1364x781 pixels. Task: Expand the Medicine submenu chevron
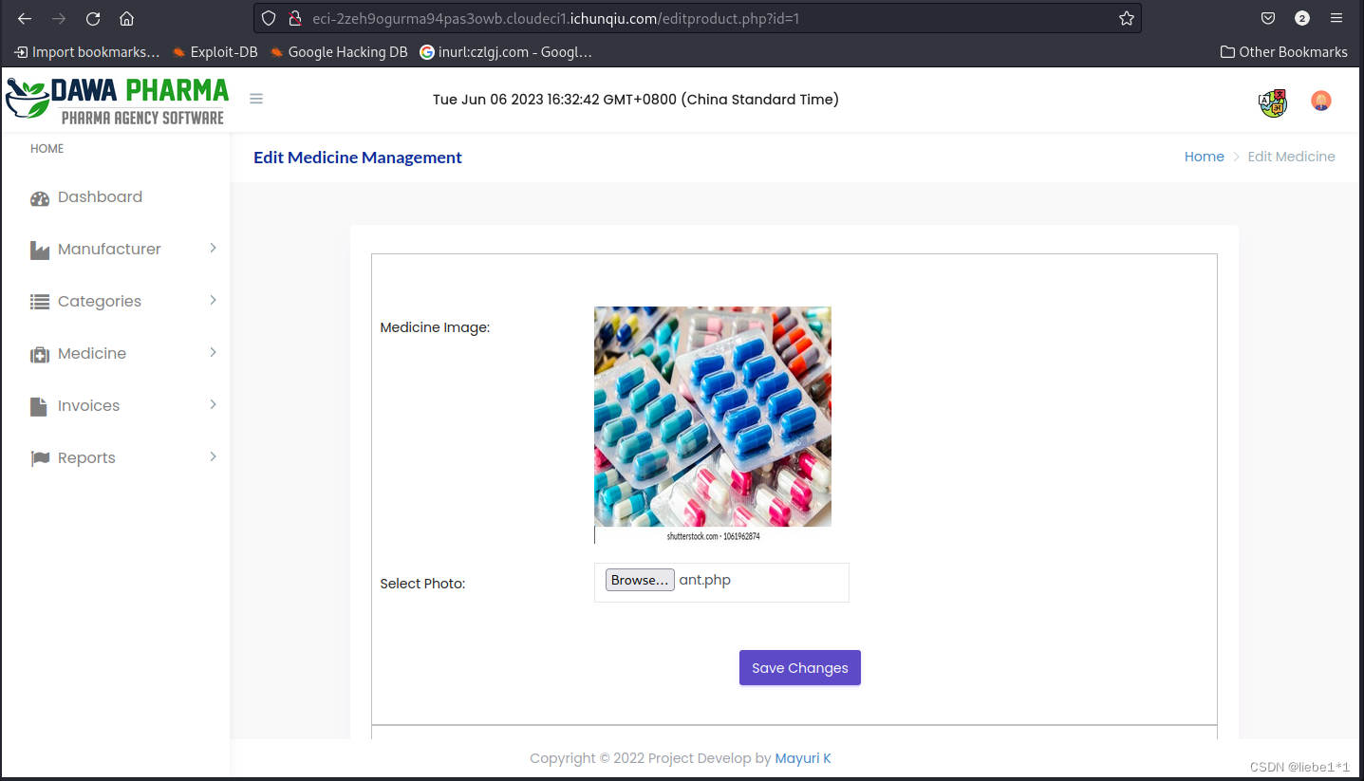click(213, 352)
